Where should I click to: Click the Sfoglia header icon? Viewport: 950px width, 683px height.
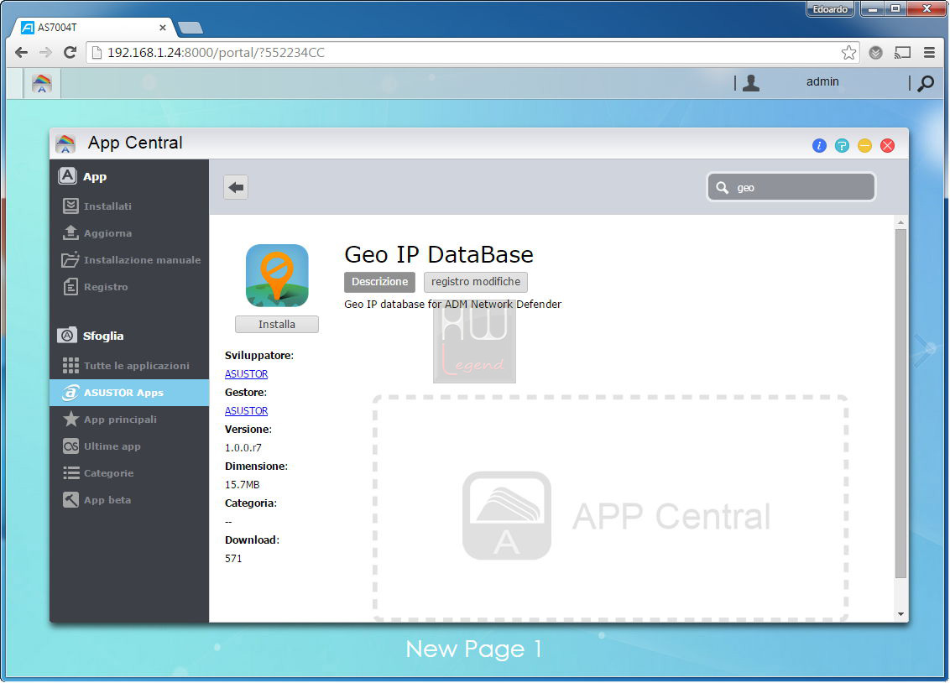(x=66, y=335)
